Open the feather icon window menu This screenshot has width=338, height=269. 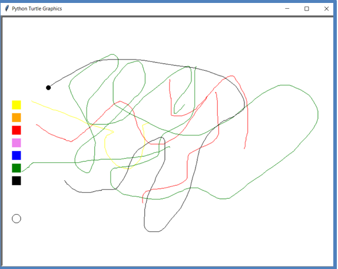[x=7, y=8]
